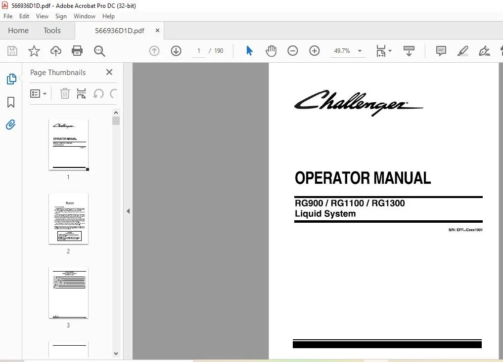This screenshot has width=503, height=362.
Task: Open the Edit menu
Action: (x=24, y=16)
